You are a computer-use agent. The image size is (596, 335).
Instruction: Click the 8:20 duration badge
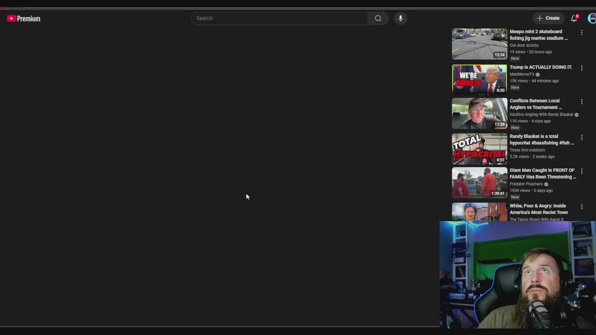[x=501, y=90]
